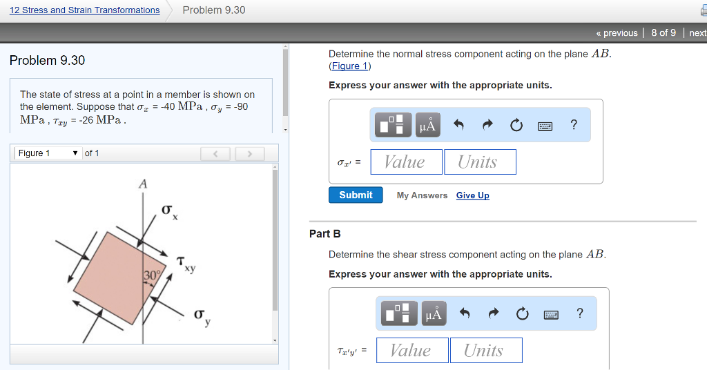This screenshot has width=707, height=370.
Task: Open µÅ symbols palette in Part B toolbar
Action: click(434, 313)
